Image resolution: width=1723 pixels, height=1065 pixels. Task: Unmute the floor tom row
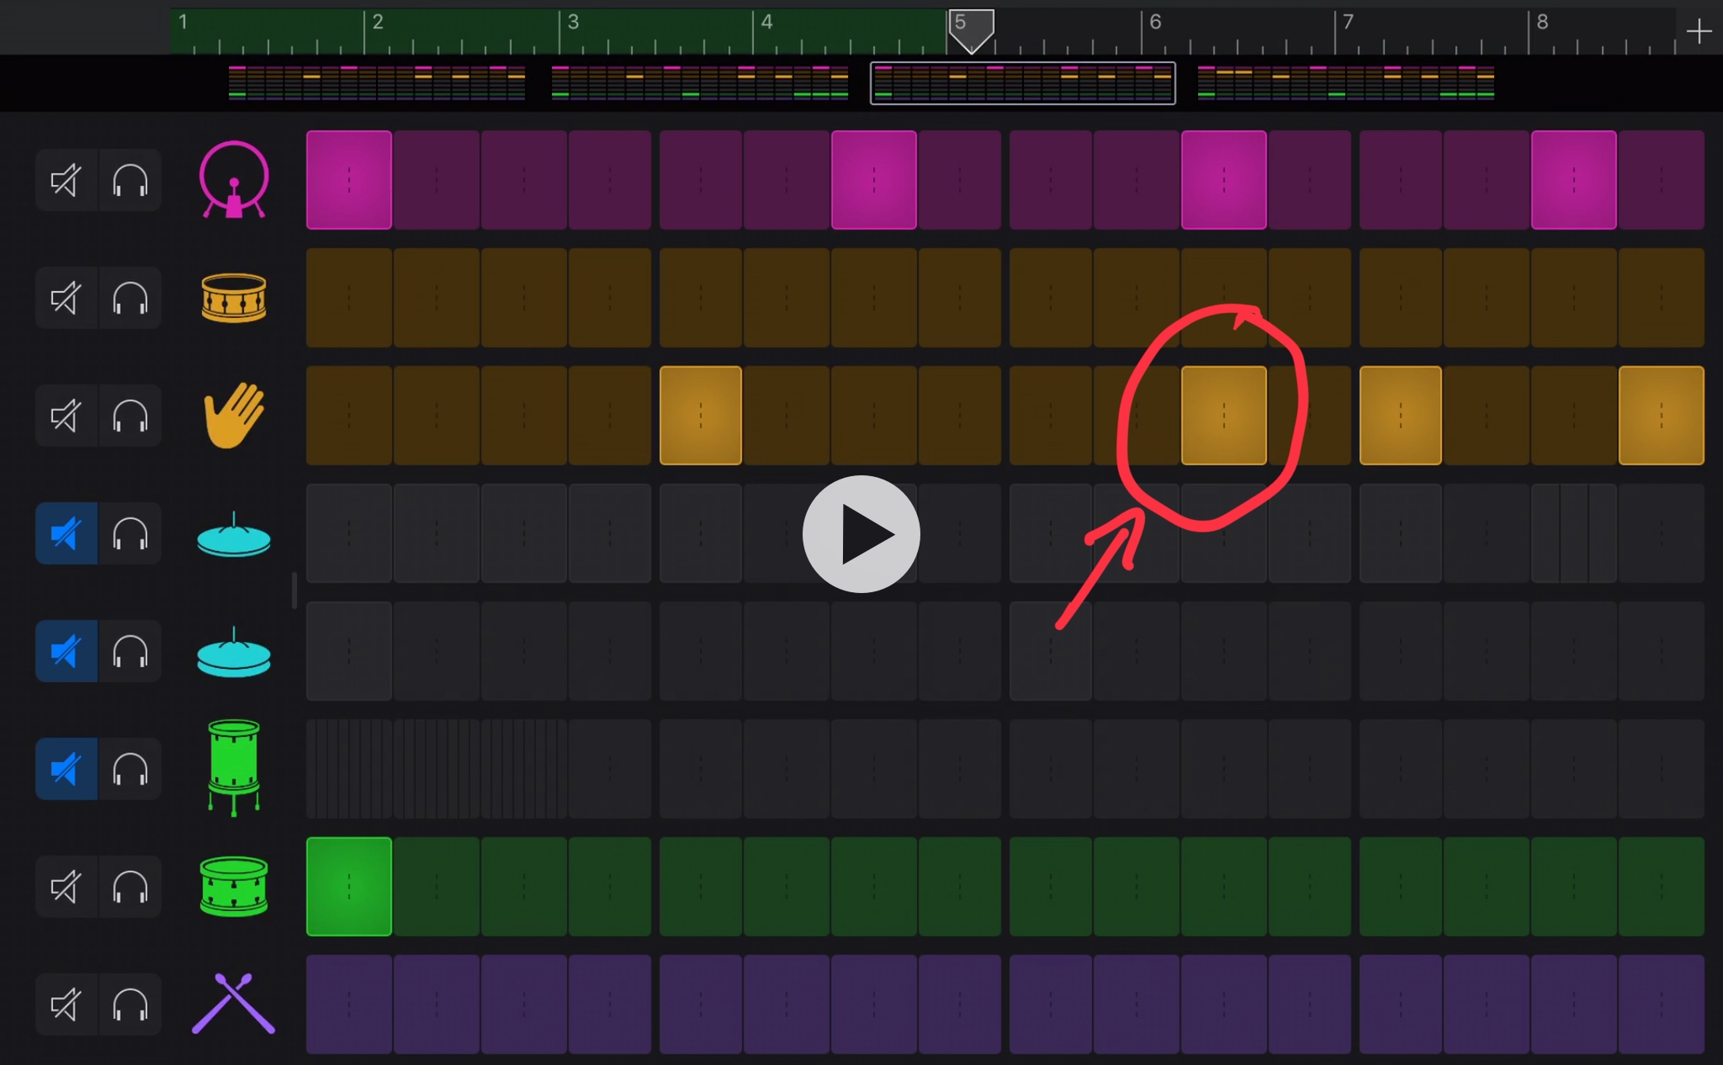[66, 769]
